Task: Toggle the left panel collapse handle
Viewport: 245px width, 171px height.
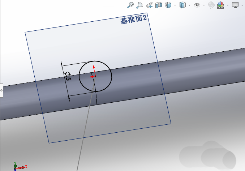Action: [x=1, y=90]
